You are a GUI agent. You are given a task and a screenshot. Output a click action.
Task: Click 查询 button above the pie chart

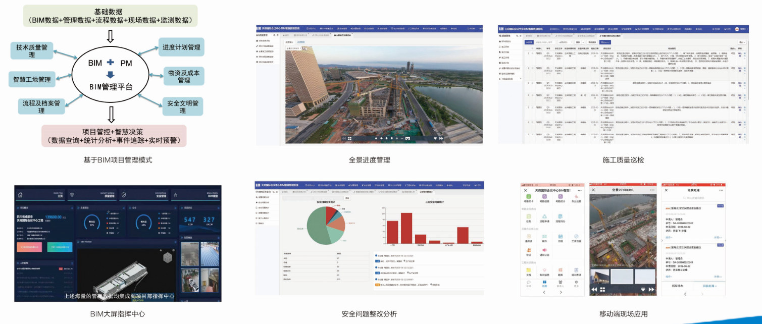tap(346, 198)
